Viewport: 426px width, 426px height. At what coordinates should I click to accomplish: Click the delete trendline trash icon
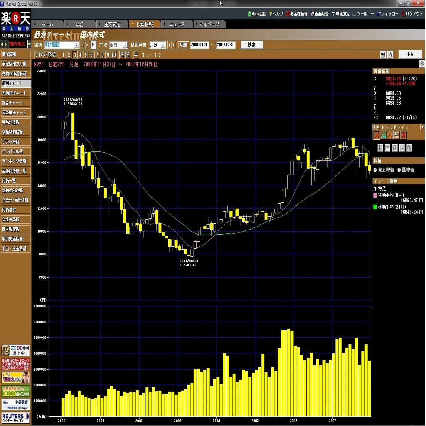click(402, 147)
